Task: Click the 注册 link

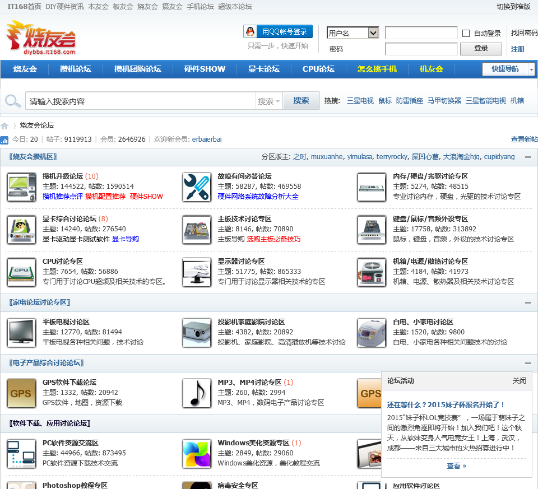Action: (517, 49)
